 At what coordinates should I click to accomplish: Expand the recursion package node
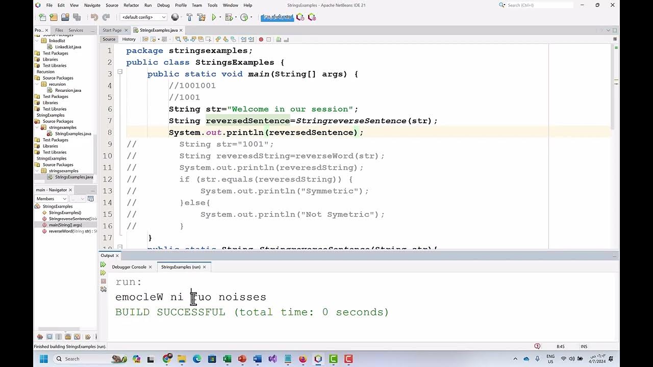(x=37, y=84)
